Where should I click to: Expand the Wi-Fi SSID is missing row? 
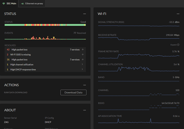pyautogui.click(x=83, y=55)
